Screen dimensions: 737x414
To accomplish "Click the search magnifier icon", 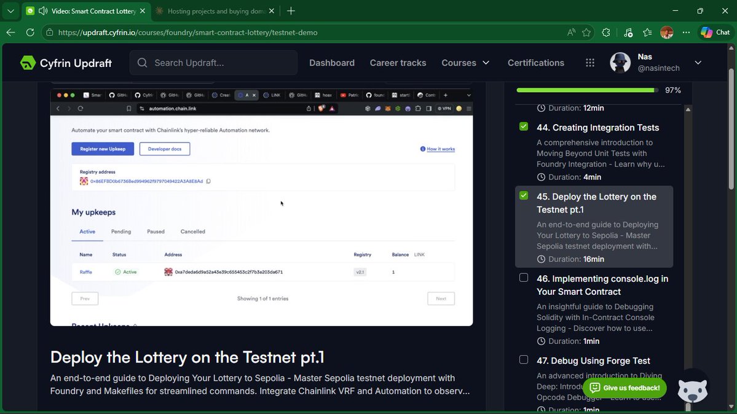I will pos(143,63).
